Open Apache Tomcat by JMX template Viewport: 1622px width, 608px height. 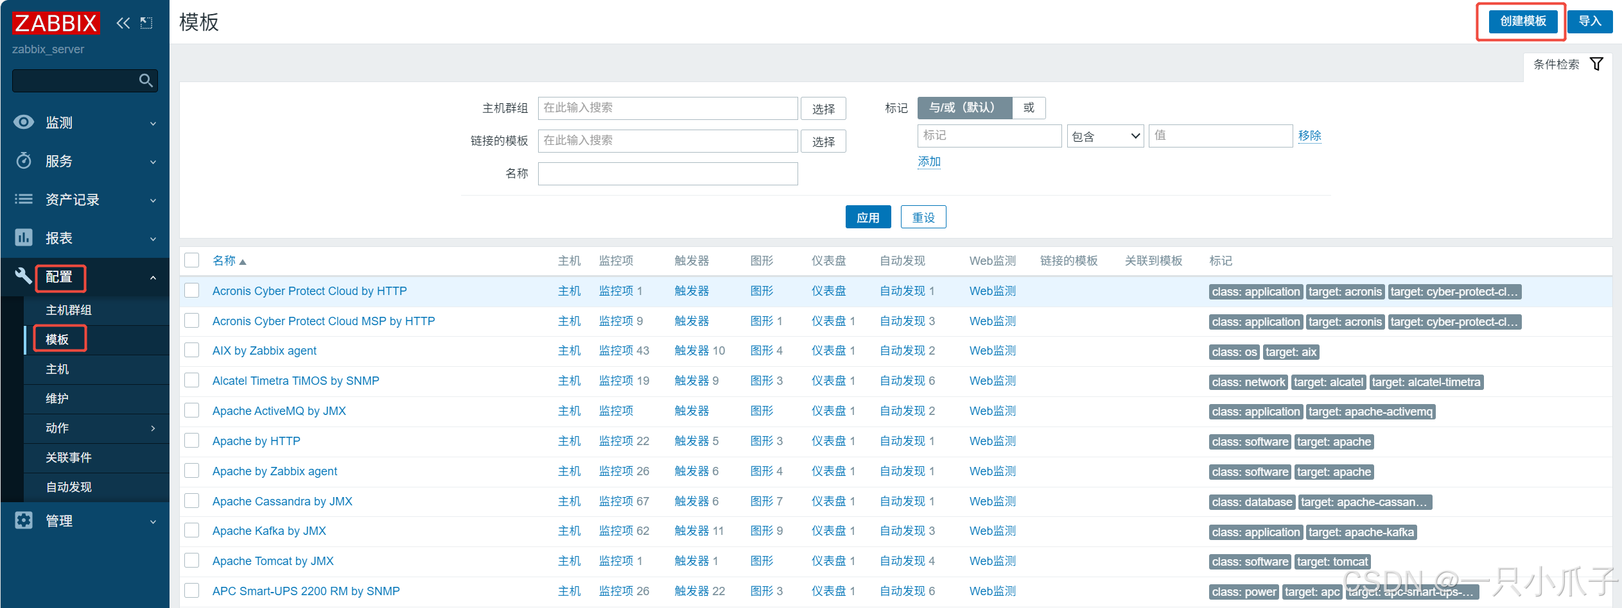(x=273, y=561)
